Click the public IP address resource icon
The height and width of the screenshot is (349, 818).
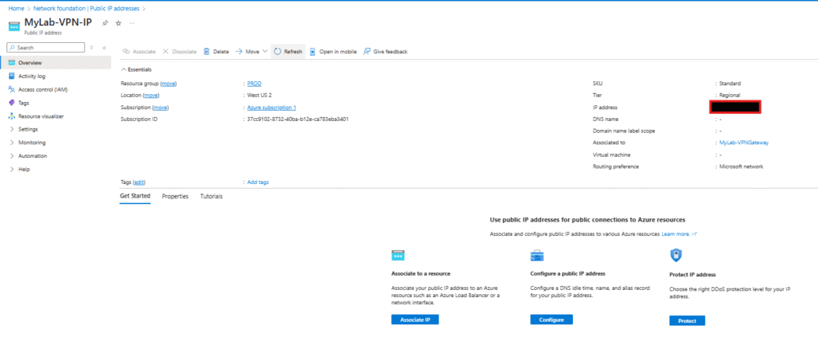click(14, 26)
